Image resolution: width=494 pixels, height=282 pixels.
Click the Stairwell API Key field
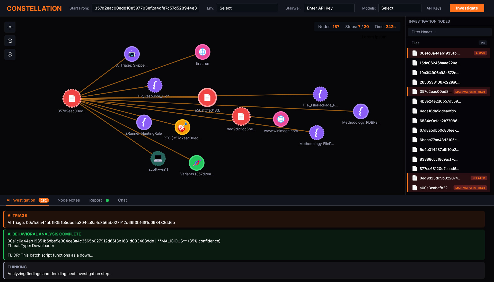[329, 8]
